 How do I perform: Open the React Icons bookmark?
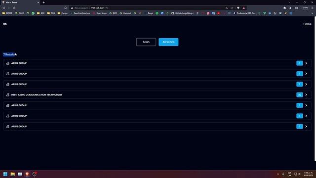[x=100, y=13]
